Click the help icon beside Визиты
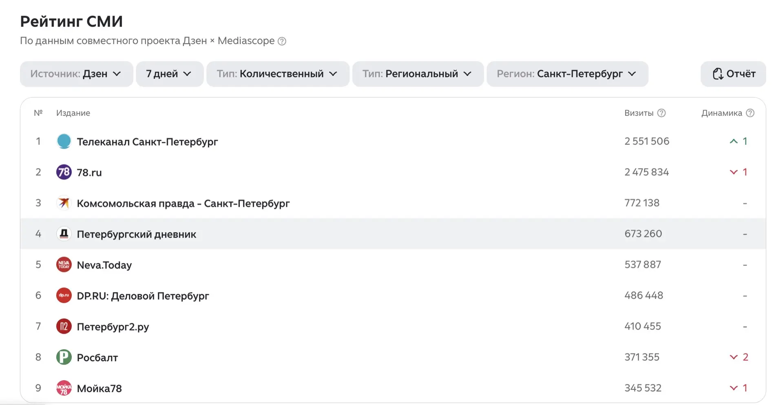The image size is (783, 405). point(661,113)
